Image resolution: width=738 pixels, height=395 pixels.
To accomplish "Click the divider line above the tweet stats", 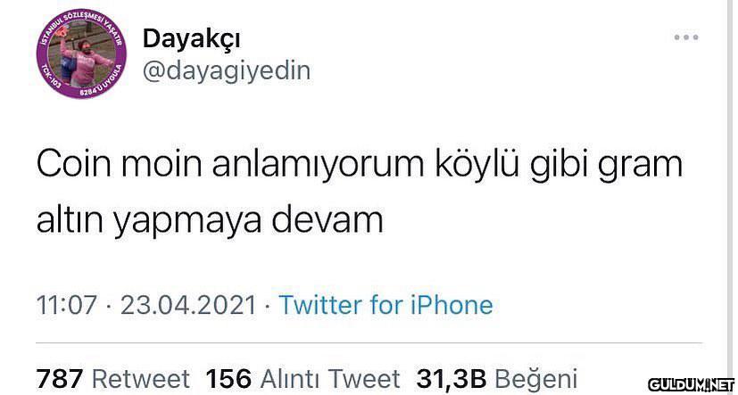I will 369,342.
